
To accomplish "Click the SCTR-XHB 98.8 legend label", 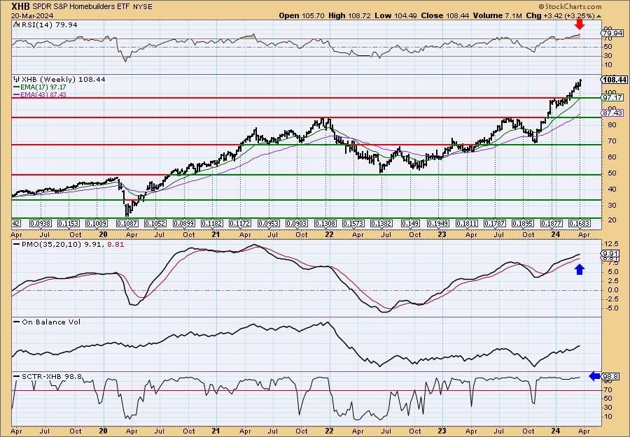I will (48, 376).
